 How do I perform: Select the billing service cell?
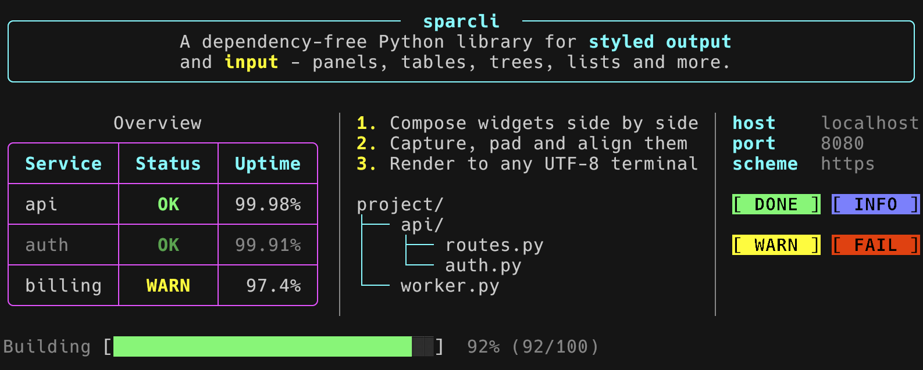point(63,286)
